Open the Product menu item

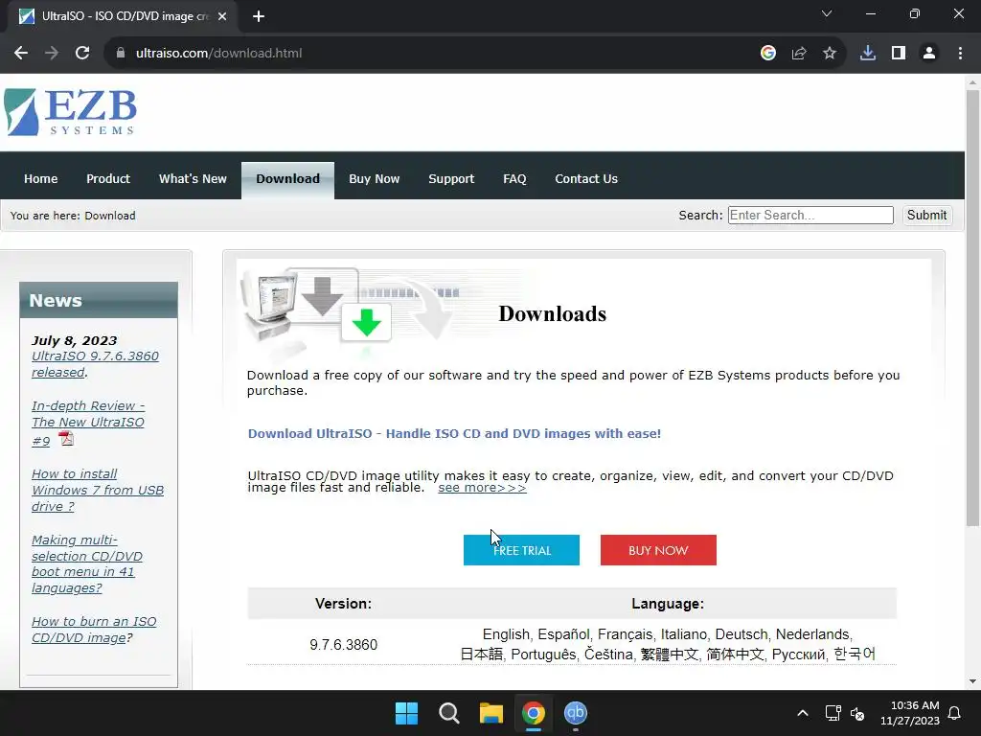108,179
